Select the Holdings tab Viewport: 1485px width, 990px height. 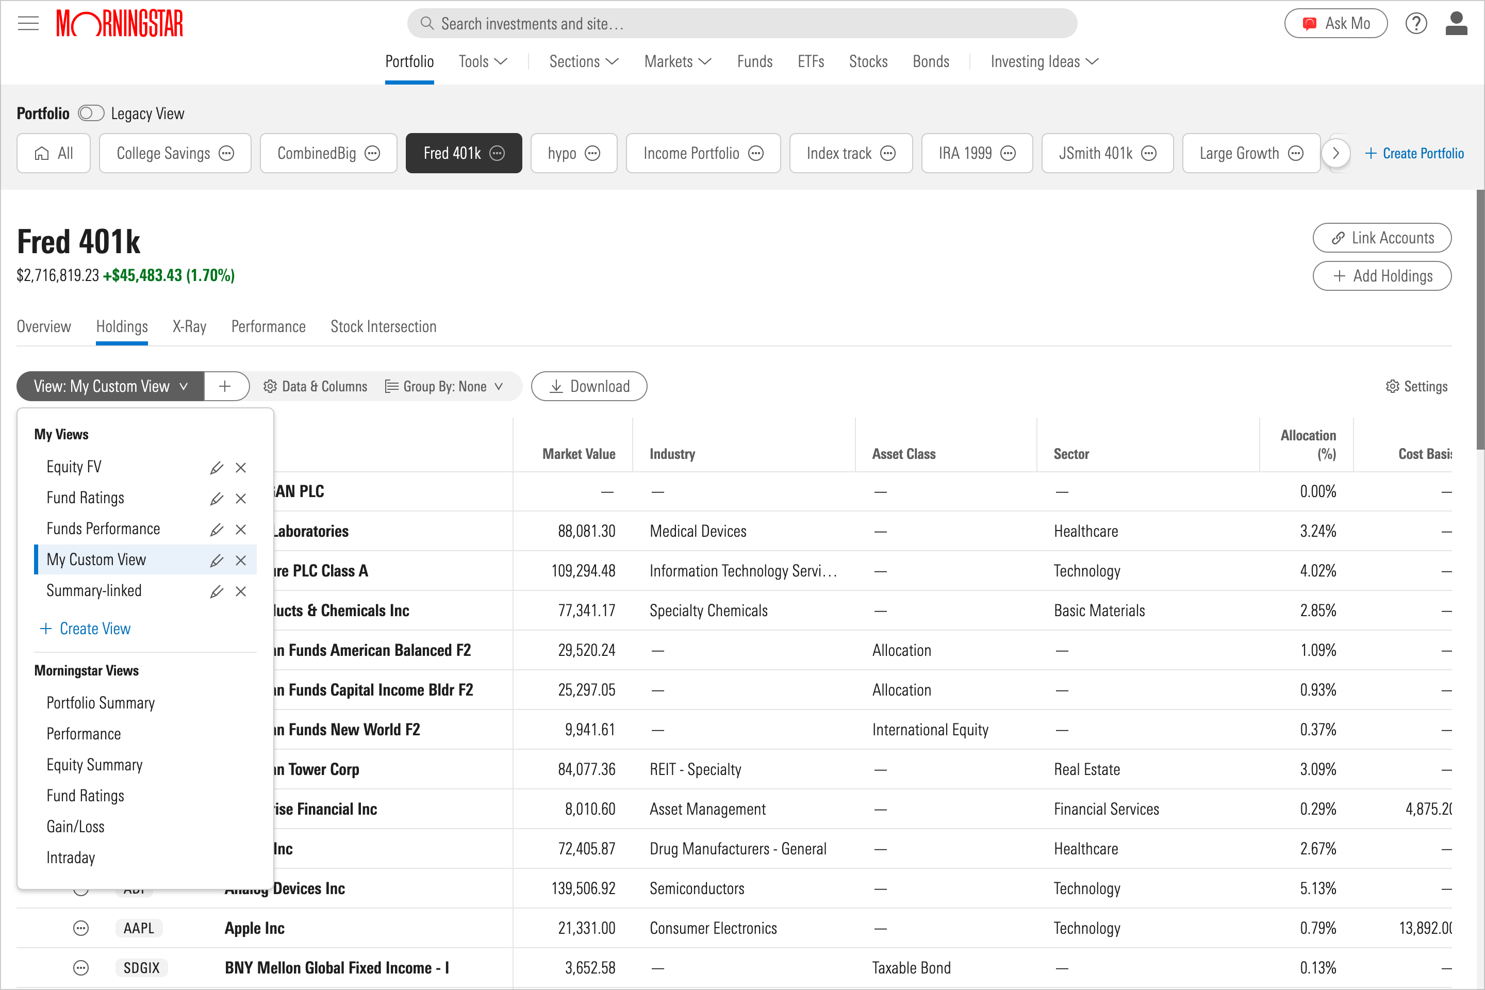pyautogui.click(x=122, y=327)
